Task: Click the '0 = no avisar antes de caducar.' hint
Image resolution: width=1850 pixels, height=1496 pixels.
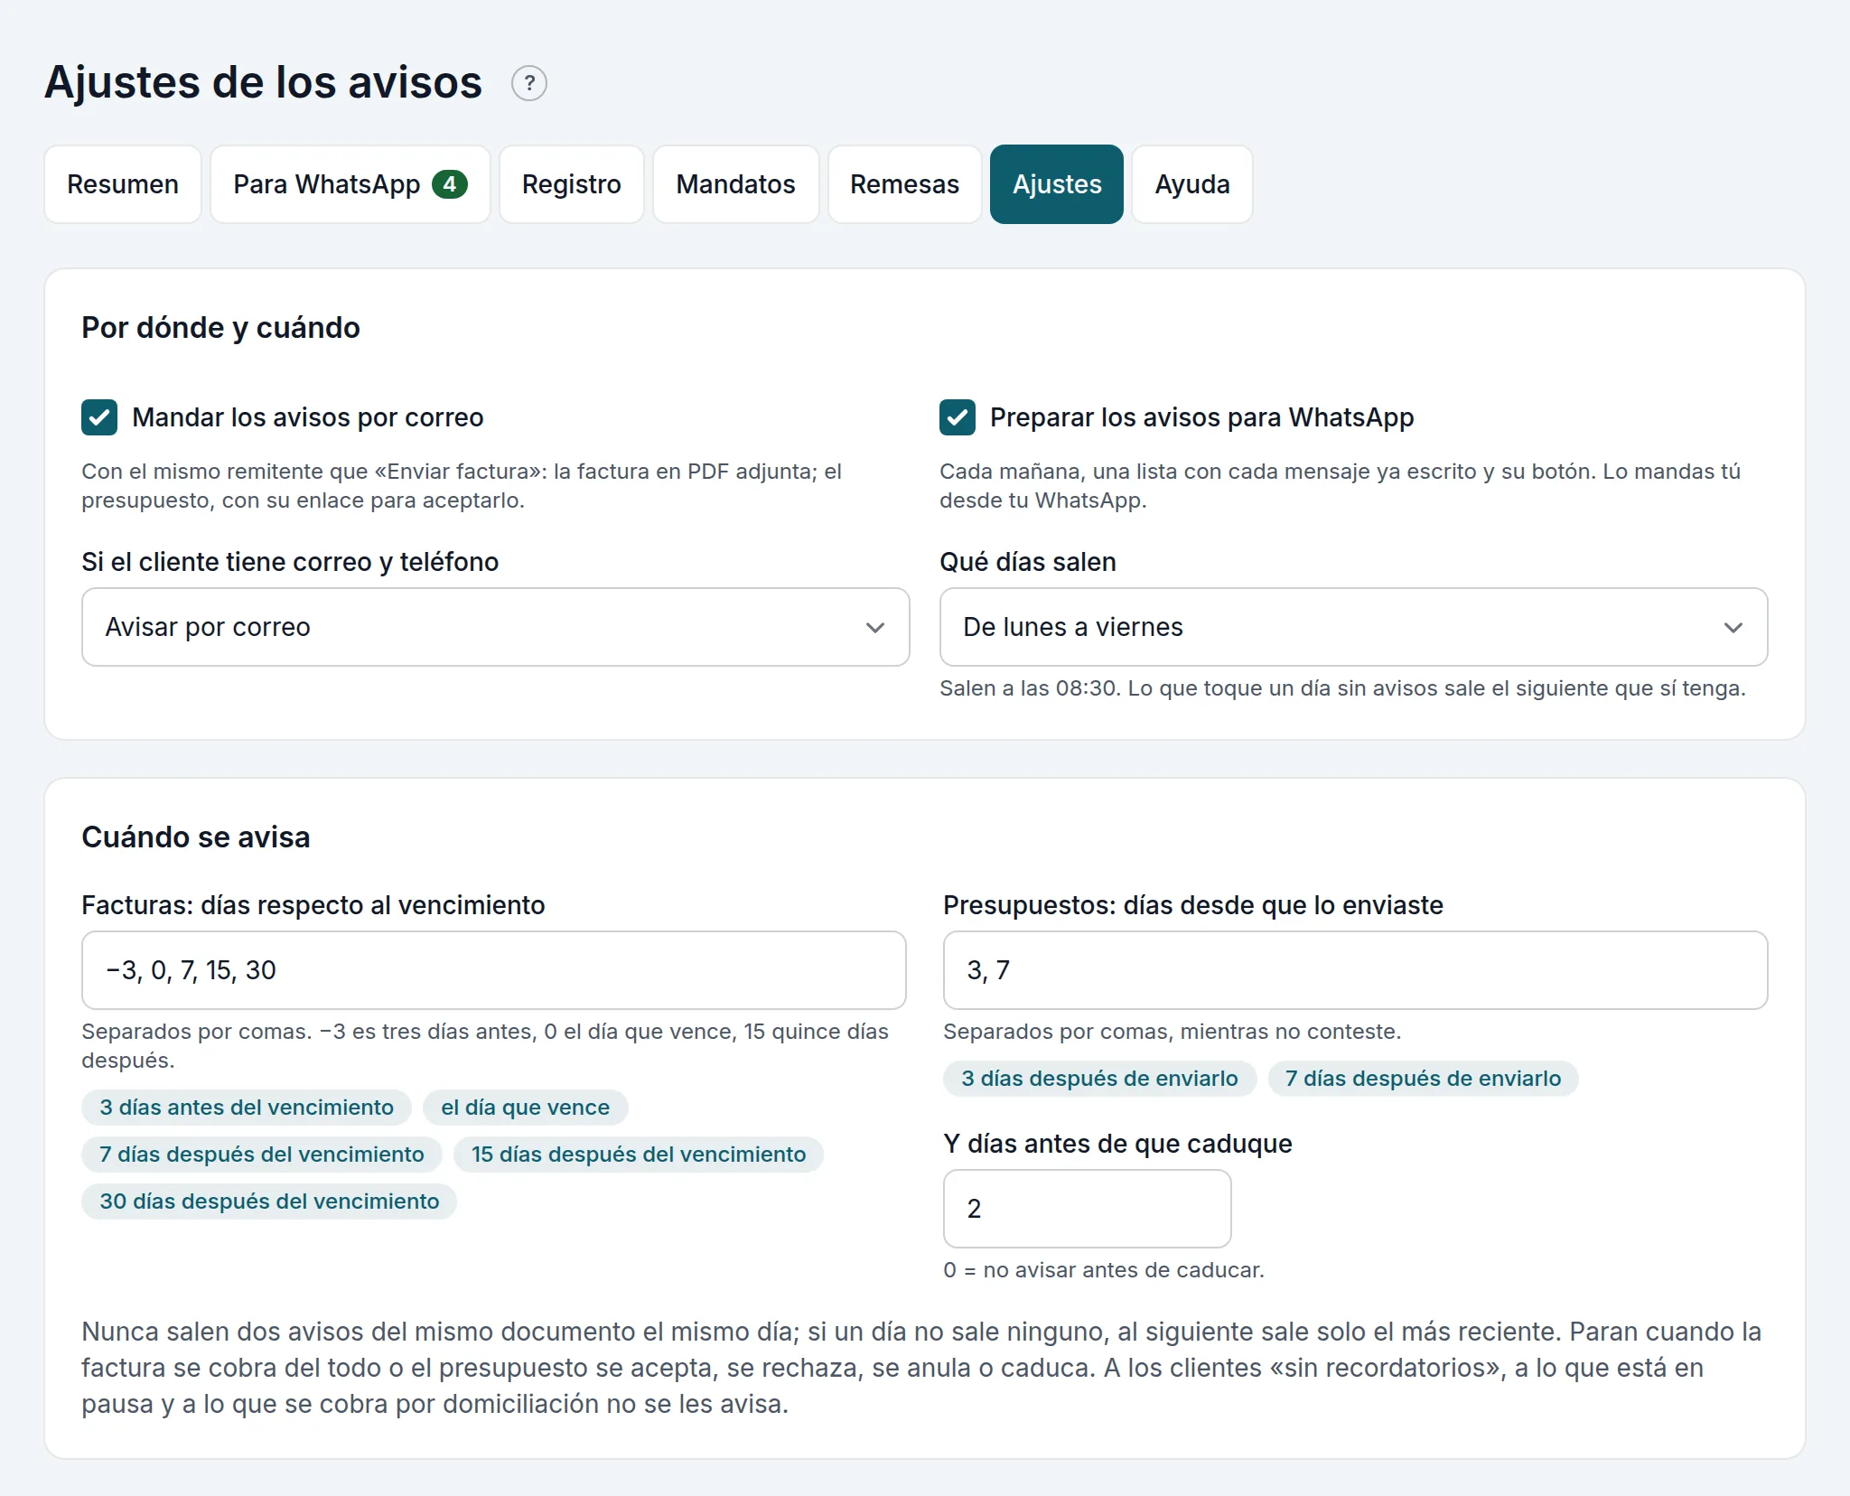Action: click(x=1104, y=1270)
